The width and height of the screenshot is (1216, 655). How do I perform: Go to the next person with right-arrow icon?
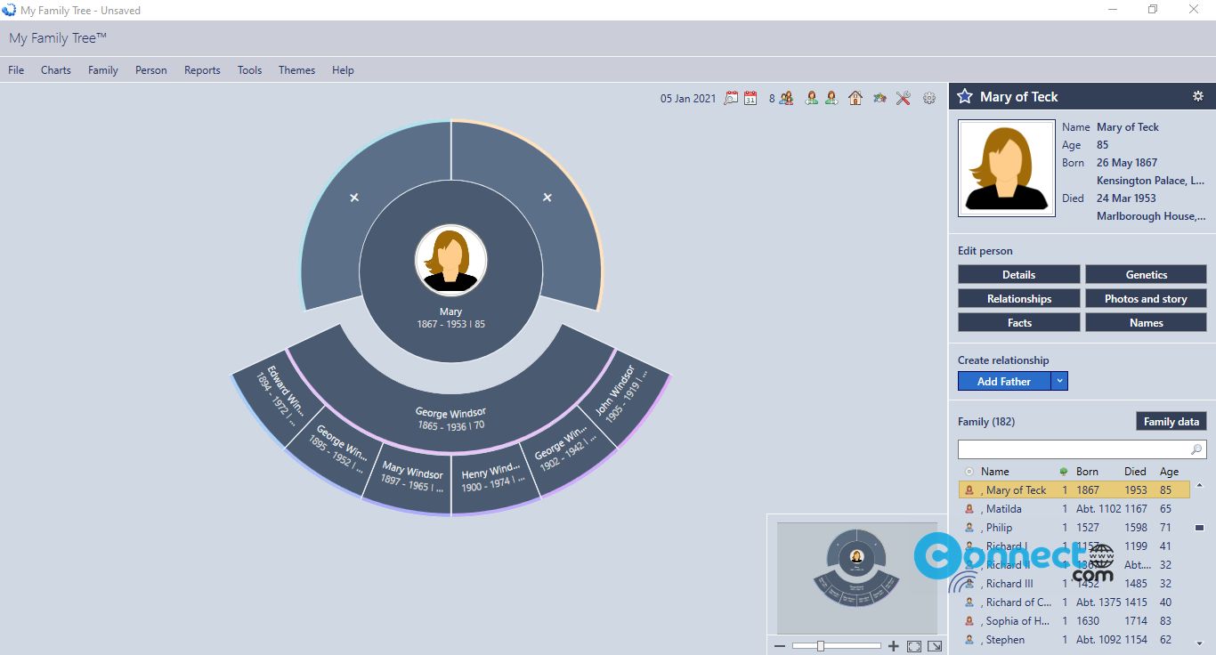[x=831, y=98]
